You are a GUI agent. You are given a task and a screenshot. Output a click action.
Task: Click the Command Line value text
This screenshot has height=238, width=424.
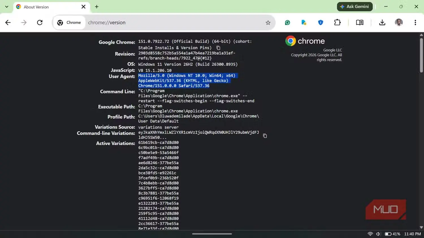196,96
